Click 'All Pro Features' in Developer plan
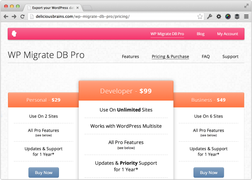This screenshot has height=180, width=252. click(x=126, y=142)
